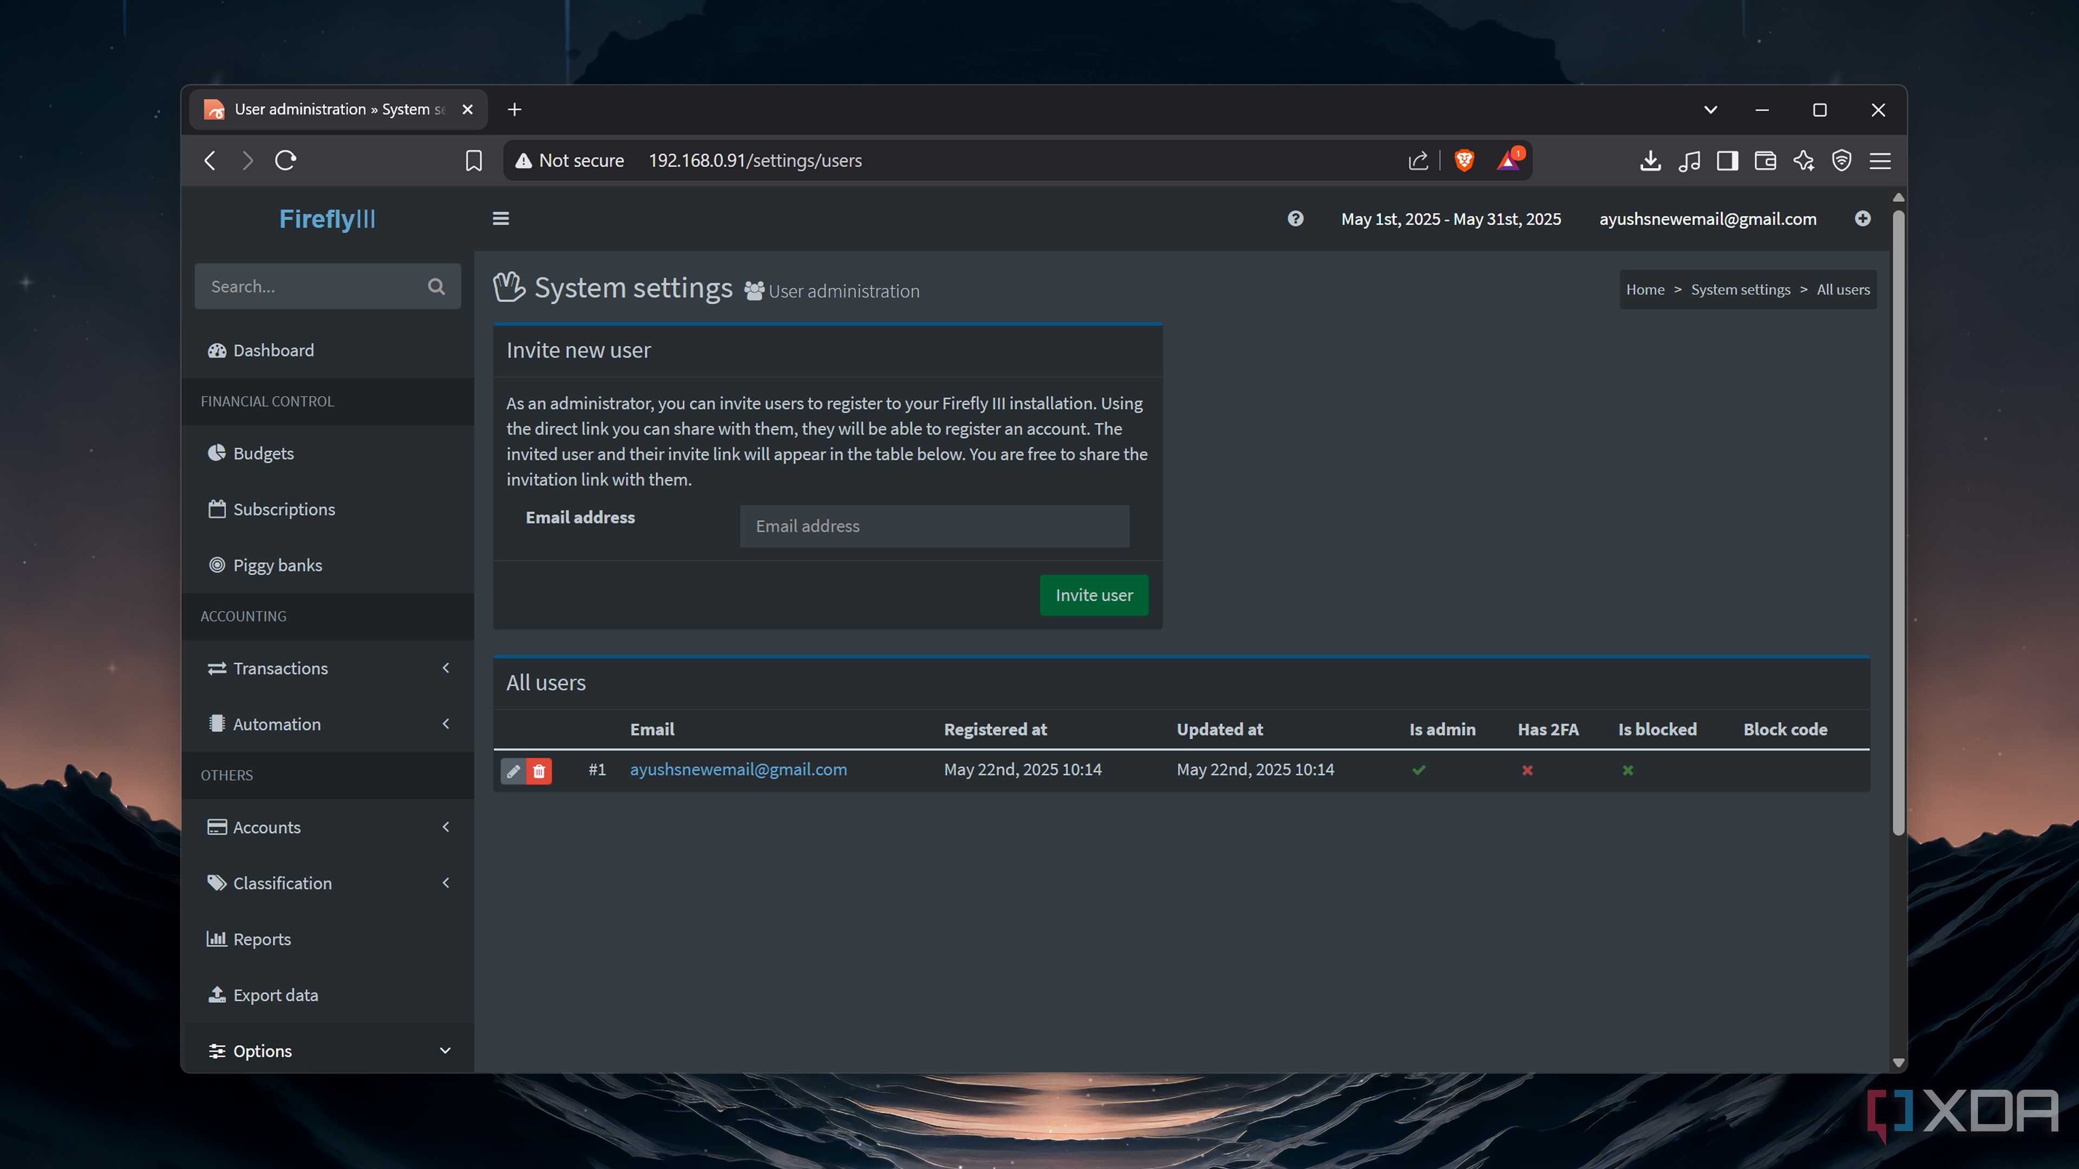Toggle the browser sidebar panel icon

pyautogui.click(x=1727, y=161)
